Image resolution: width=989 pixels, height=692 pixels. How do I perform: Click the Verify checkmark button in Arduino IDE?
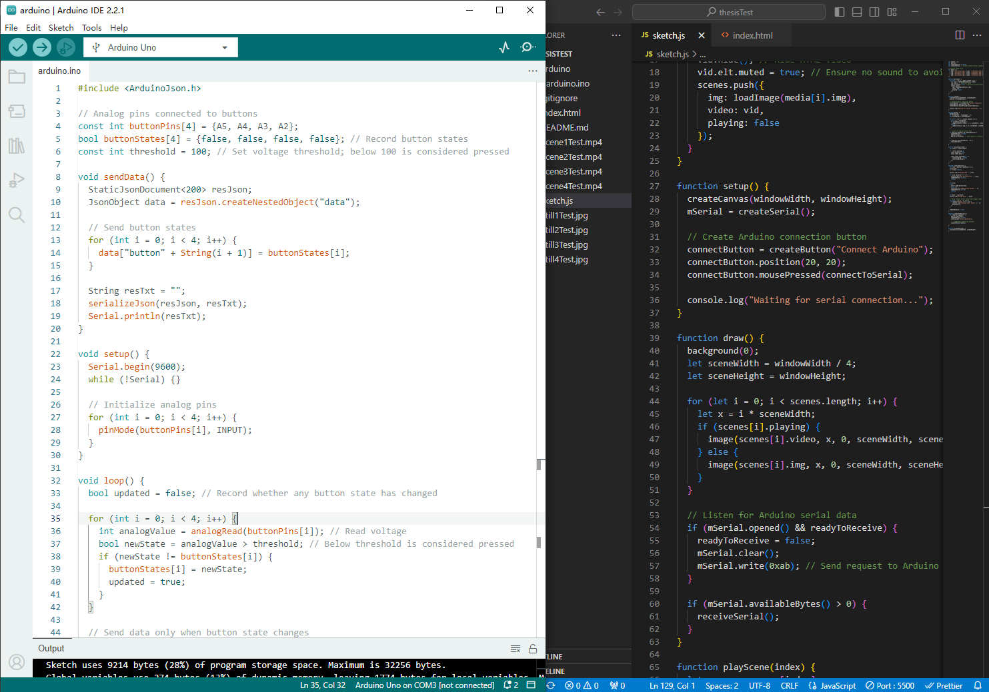[x=18, y=47]
